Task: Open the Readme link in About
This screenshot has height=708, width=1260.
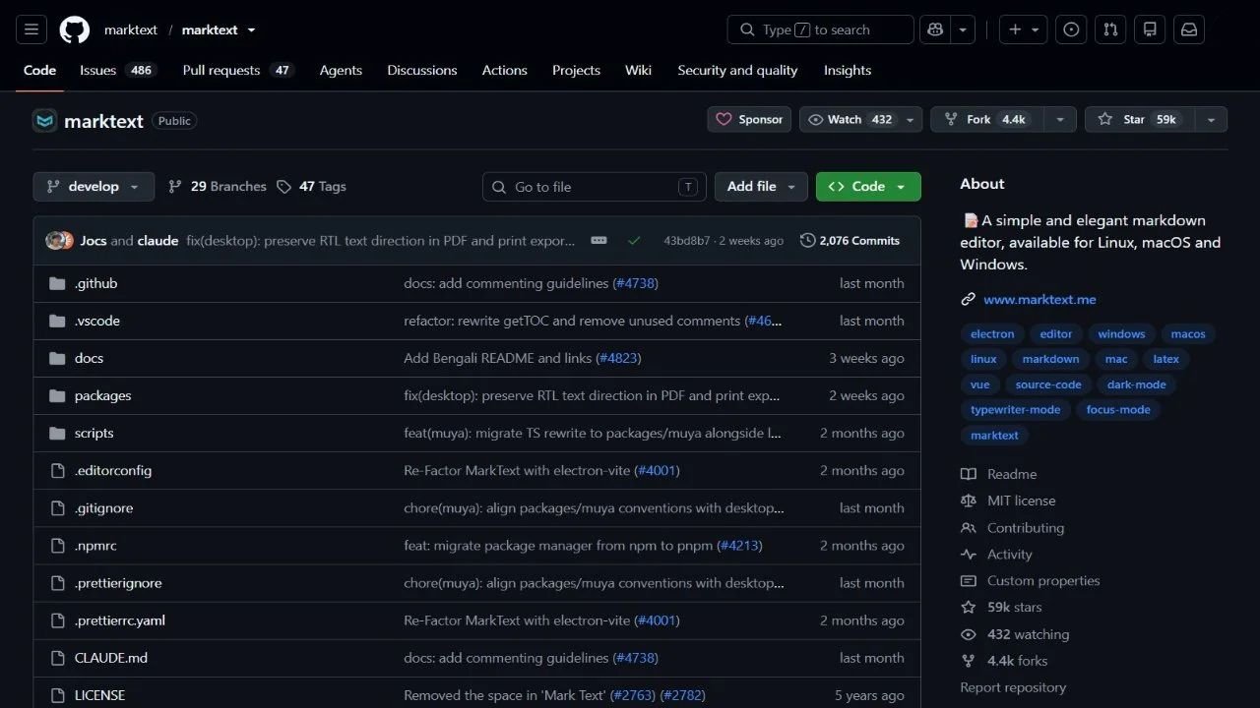Action: coord(1012,474)
